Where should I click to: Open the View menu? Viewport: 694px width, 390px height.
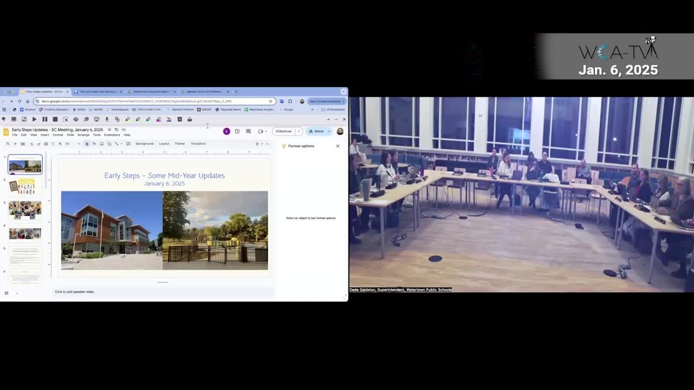pyautogui.click(x=34, y=135)
